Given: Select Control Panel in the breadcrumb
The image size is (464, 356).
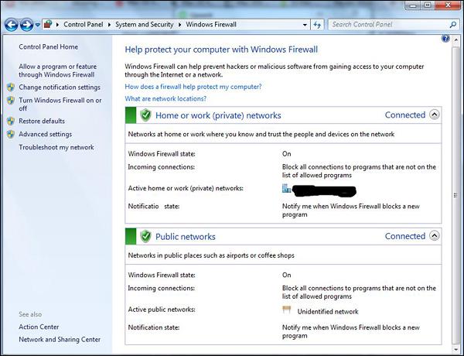Looking at the screenshot, I should (84, 25).
